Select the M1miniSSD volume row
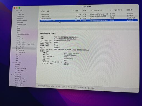 (88, 16)
